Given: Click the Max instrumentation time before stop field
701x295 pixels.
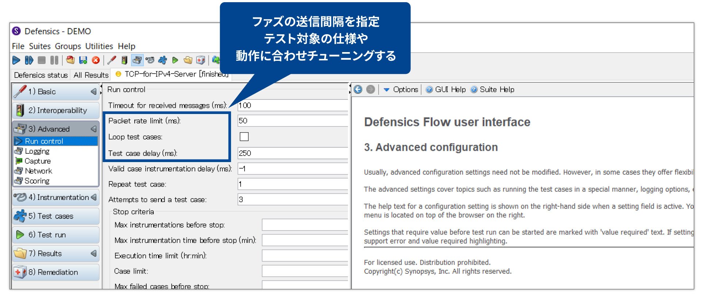Looking at the screenshot, I should (x=305, y=240).
